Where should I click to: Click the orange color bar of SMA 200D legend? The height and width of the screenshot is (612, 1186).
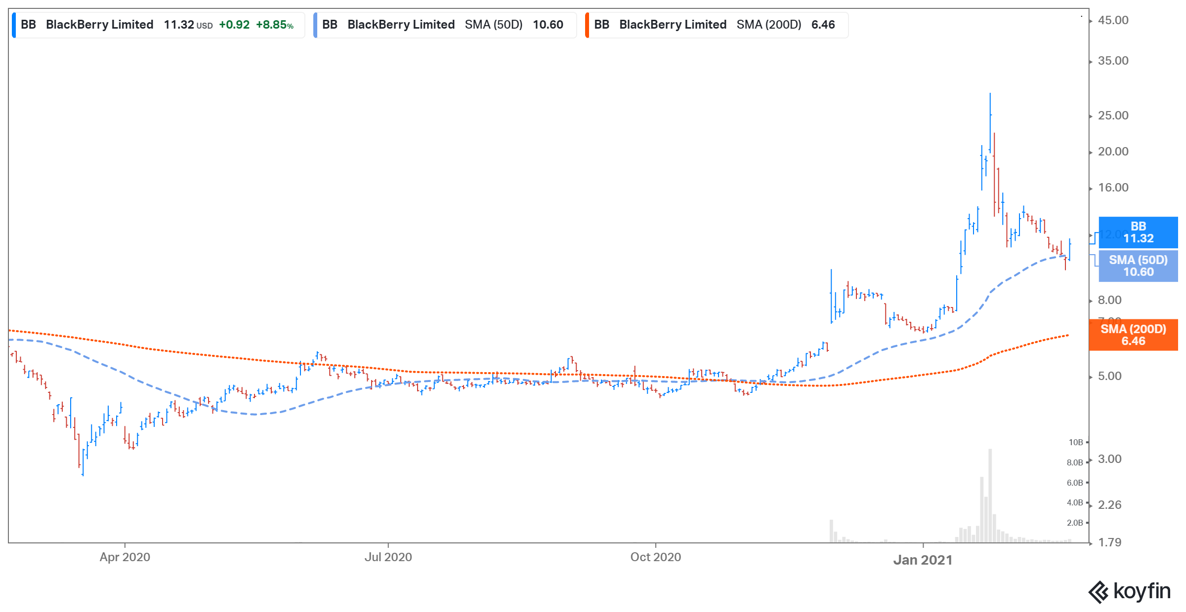[587, 25]
